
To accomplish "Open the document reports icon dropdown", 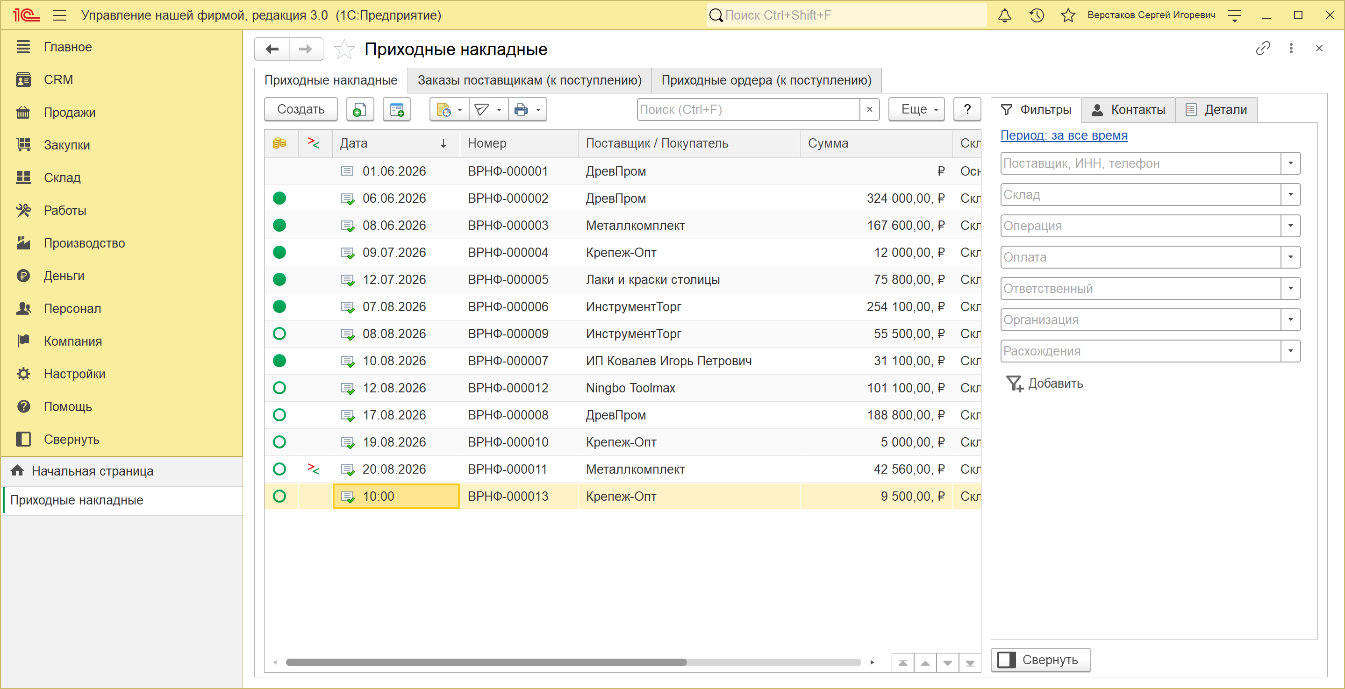I will click(x=449, y=110).
